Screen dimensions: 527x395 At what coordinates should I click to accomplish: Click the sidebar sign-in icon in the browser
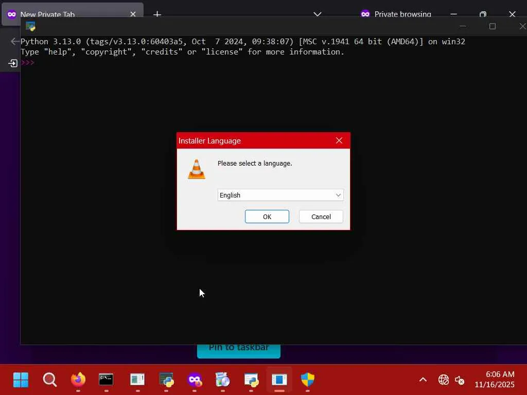click(13, 63)
